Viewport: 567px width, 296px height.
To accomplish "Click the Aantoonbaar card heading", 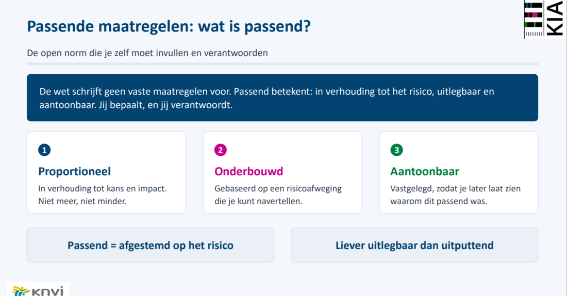I will pyautogui.click(x=425, y=171).
